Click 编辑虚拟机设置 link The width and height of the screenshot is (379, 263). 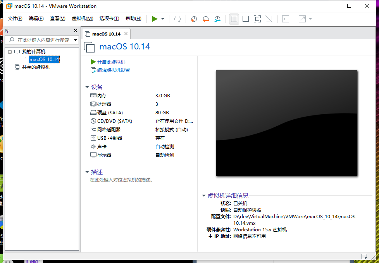coord(114,70)
